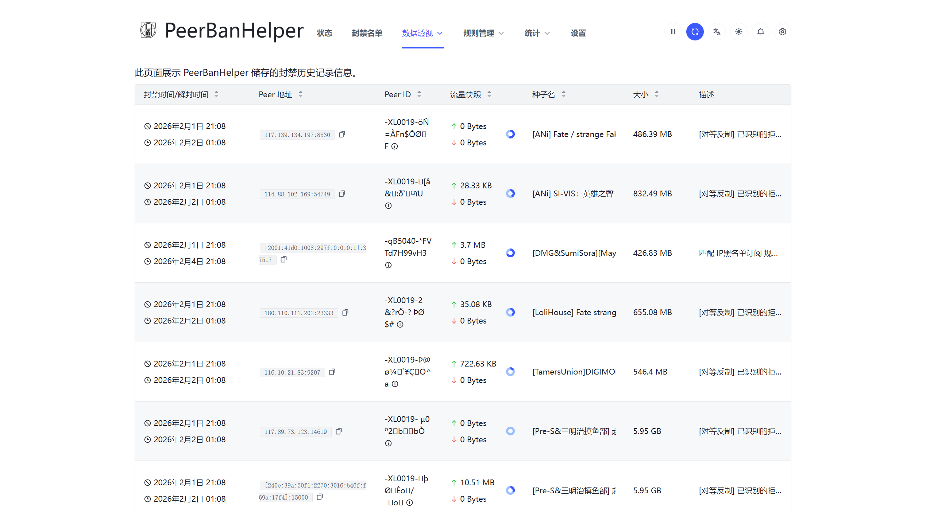
Task: Expand the 数据透视 dropdown menu
Action: point(422,33)
